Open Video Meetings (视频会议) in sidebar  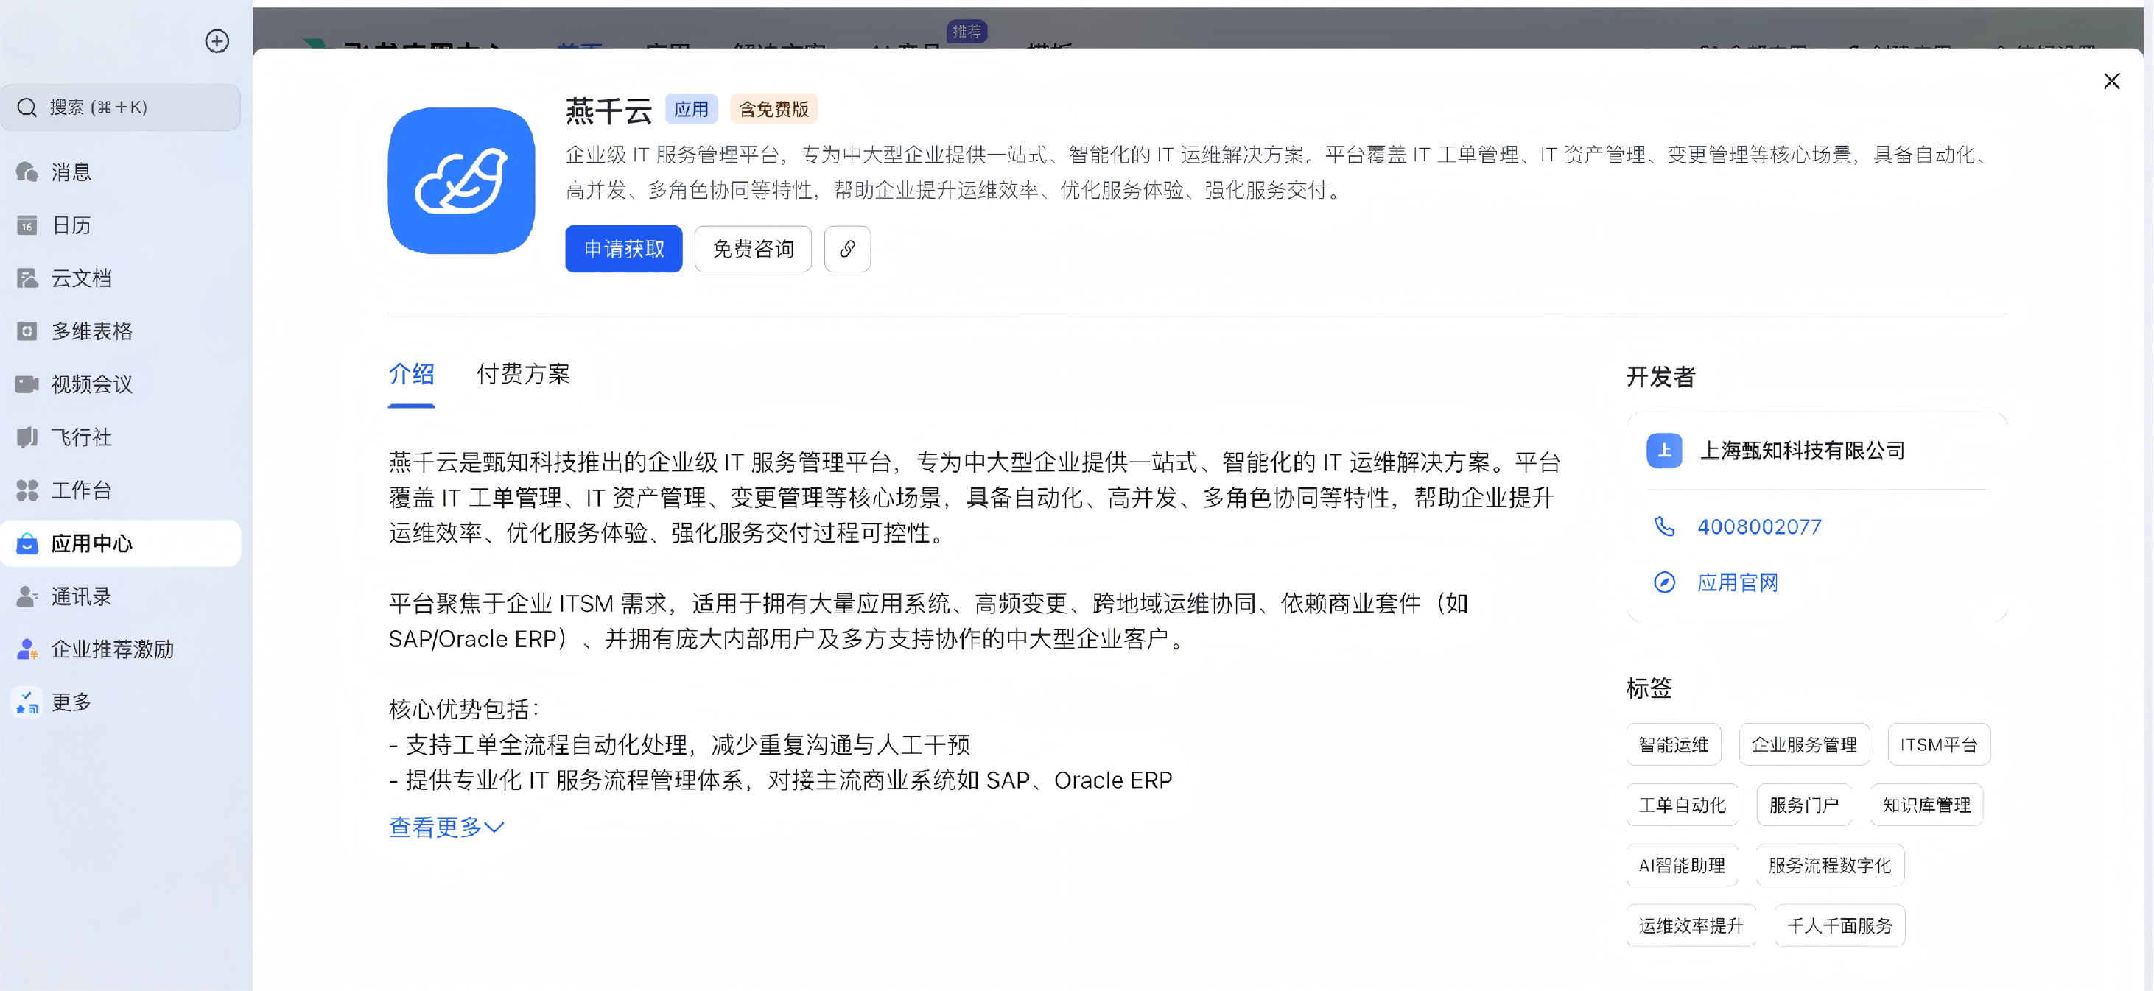91,384
